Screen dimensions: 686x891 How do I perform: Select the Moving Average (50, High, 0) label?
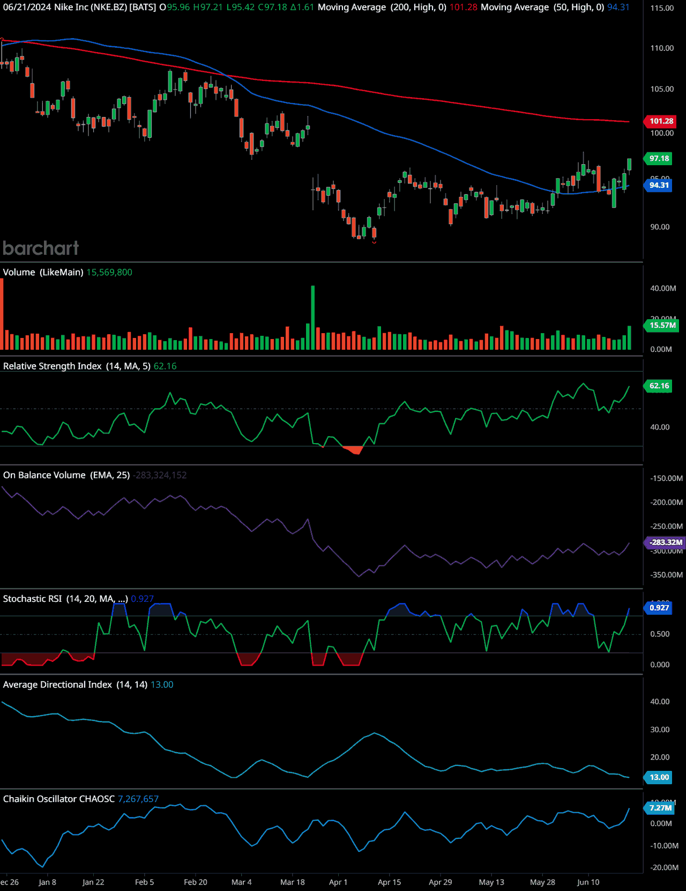(542, 8)
